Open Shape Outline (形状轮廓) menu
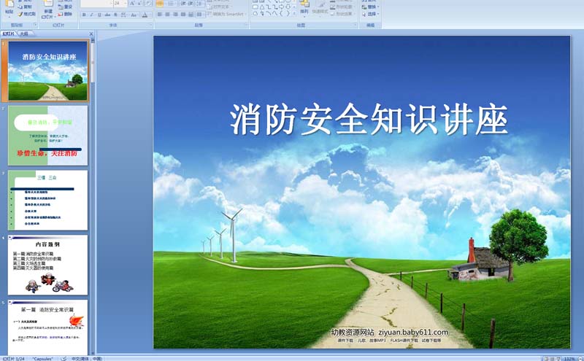This screenshot has height=361, width=584. [x=342, y=7]
